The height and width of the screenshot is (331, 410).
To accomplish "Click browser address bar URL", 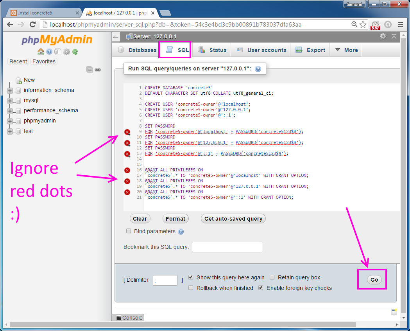I will point(176,25).
